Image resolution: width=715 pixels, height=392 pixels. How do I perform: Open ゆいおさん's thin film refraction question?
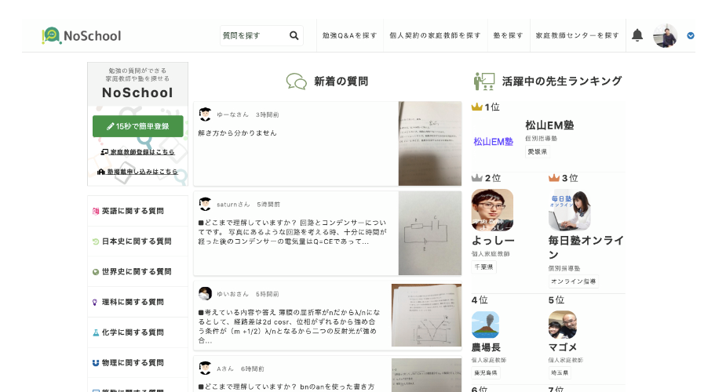(x=289, y=326)
